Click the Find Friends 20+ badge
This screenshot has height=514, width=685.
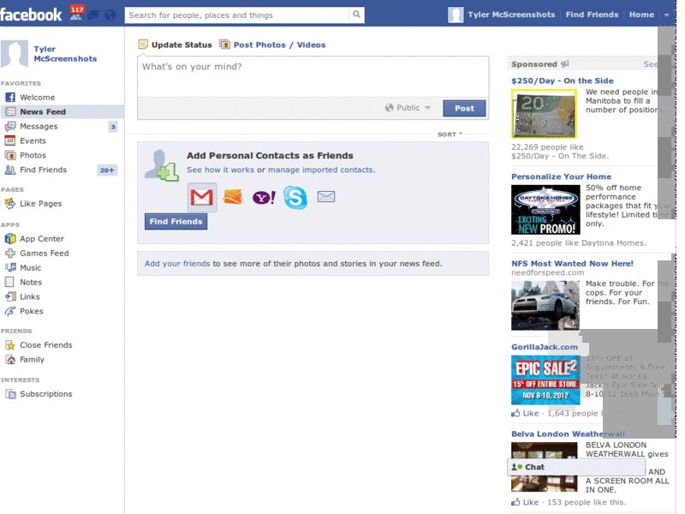[107, 170]
